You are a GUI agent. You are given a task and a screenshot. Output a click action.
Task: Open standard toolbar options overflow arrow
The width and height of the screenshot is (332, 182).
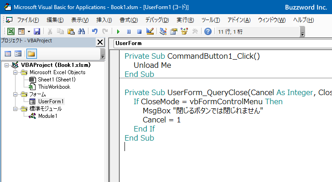[302, 32]
